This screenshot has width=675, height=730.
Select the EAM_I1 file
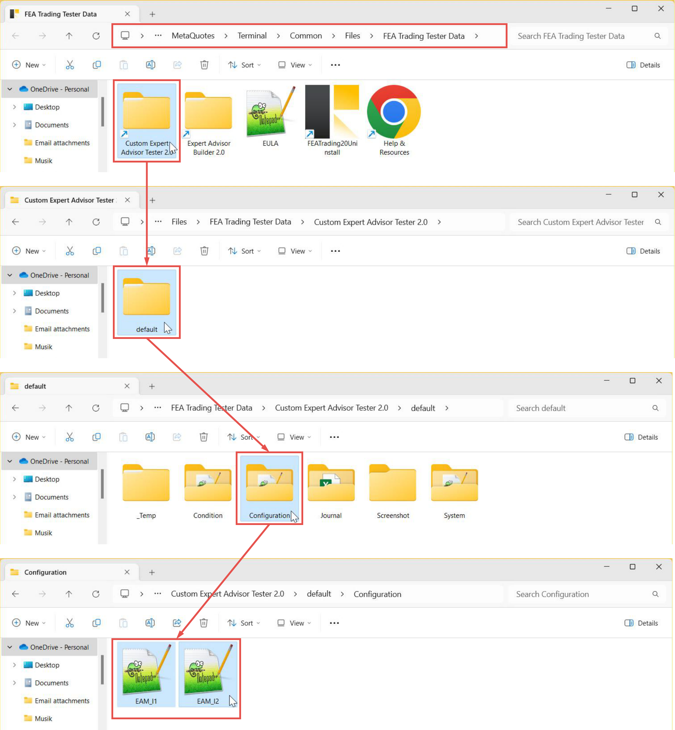tap(146, 674)
